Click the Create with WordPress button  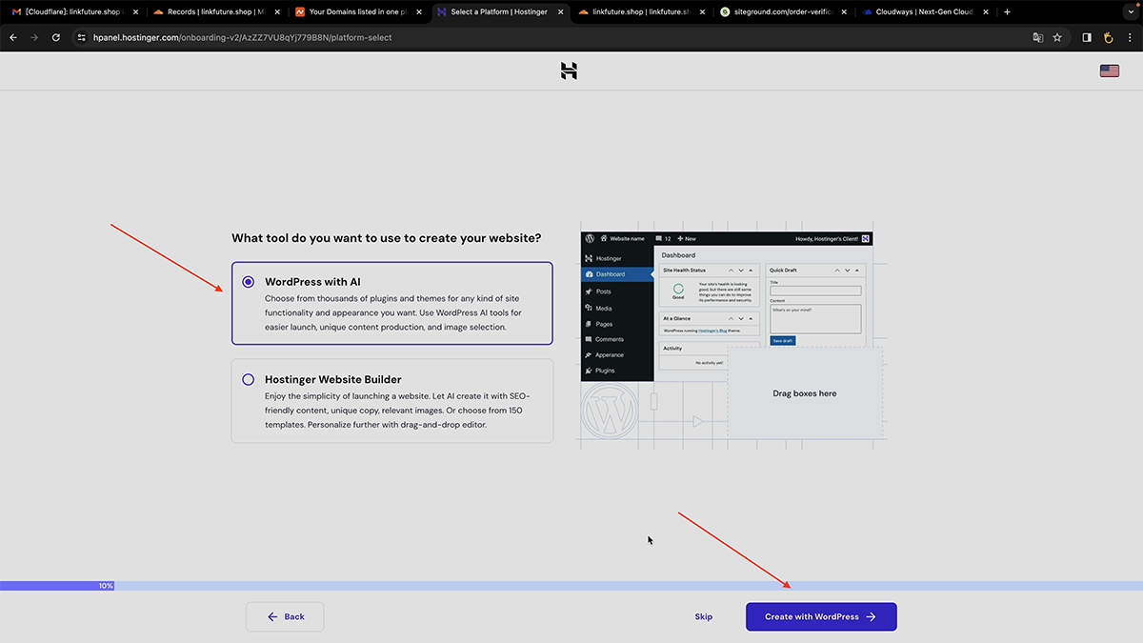pos(821,616)
